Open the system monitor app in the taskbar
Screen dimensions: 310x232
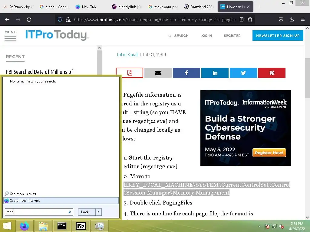pos(99,226)
